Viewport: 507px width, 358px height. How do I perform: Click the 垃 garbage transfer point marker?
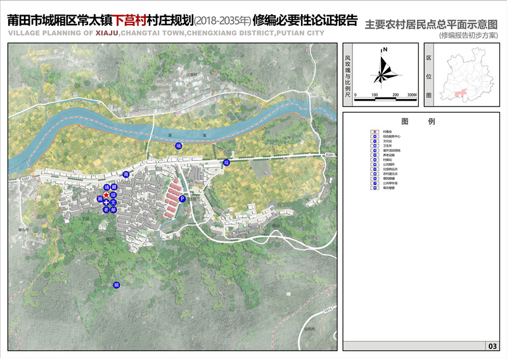click(x=226, y=163)
